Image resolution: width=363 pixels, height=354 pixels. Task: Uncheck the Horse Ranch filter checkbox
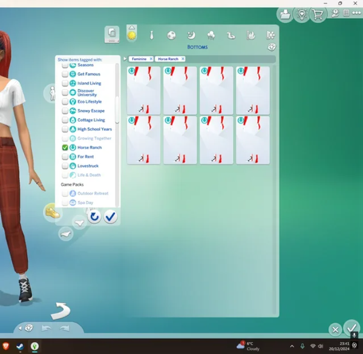tap(65, 148)
